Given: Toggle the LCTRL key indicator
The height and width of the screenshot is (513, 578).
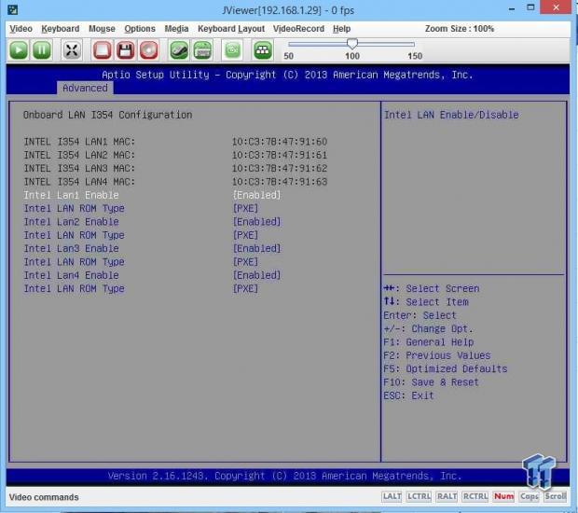Looking at the screenshot, I should coord(419,496).
